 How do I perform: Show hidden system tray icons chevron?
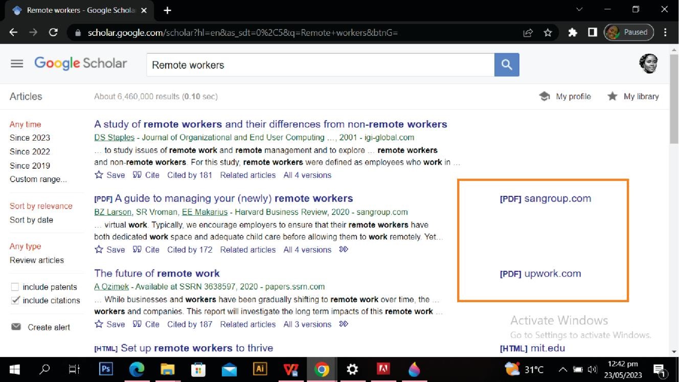click(563, 370)
